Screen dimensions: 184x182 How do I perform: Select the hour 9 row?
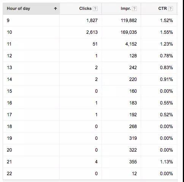pos(90,21)
